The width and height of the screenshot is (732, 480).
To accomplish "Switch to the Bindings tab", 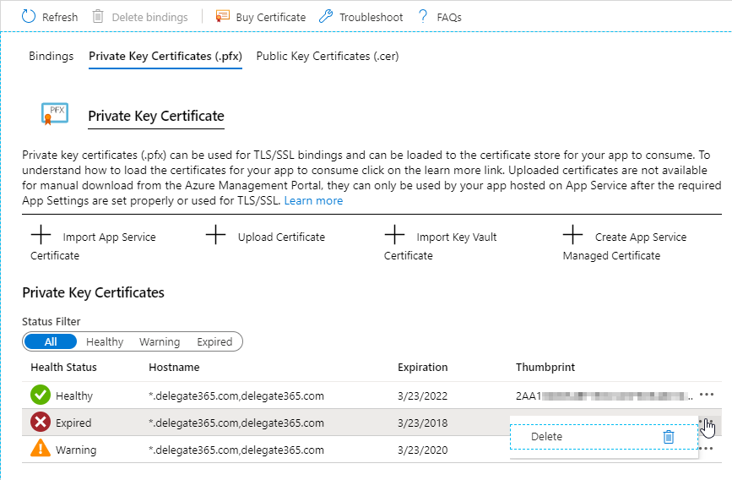I will 51,56.
